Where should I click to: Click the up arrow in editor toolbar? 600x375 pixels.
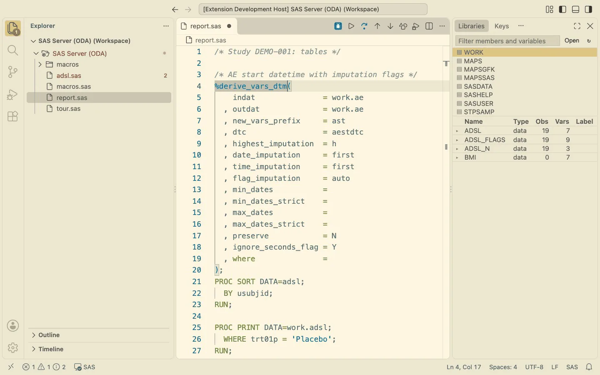tap(377, 26)
